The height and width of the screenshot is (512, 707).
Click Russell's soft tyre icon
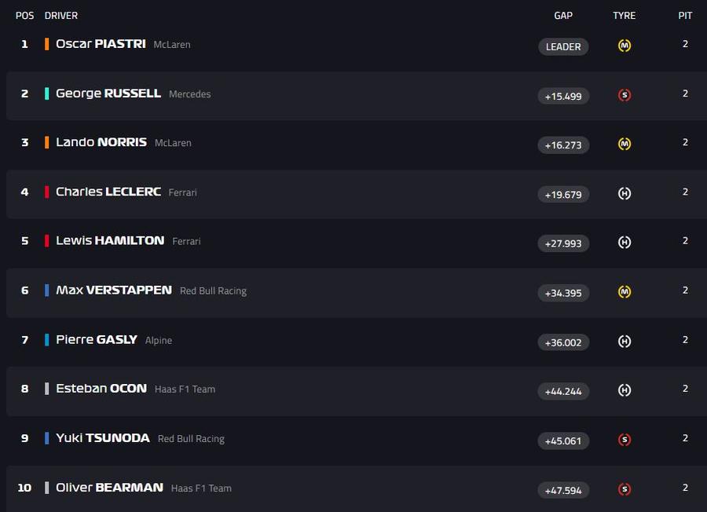[624, 95]
